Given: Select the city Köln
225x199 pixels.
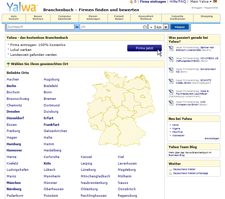Looking at the screenshot, I should pos(47,163).
